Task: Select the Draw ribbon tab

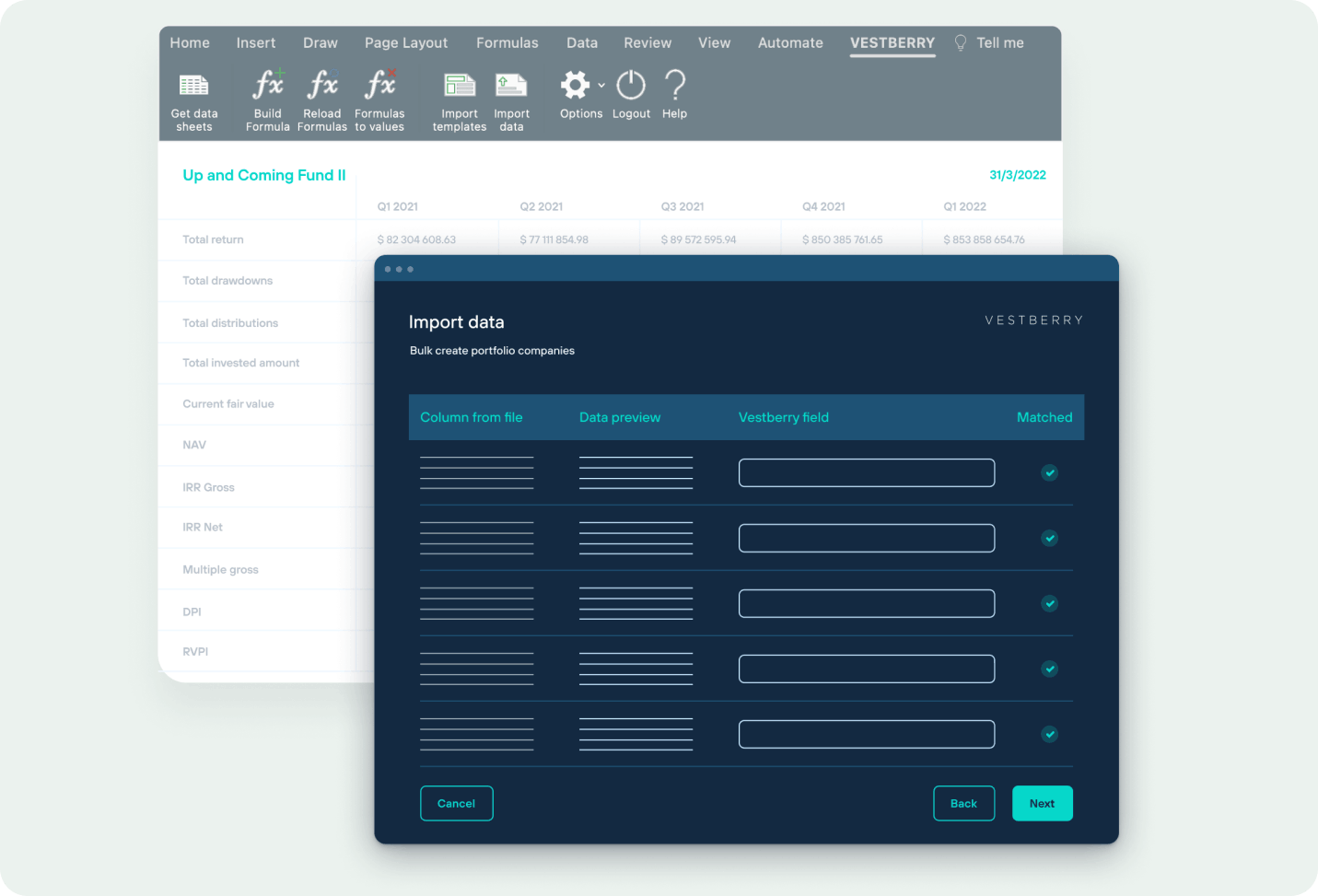Action: [321, 43]
